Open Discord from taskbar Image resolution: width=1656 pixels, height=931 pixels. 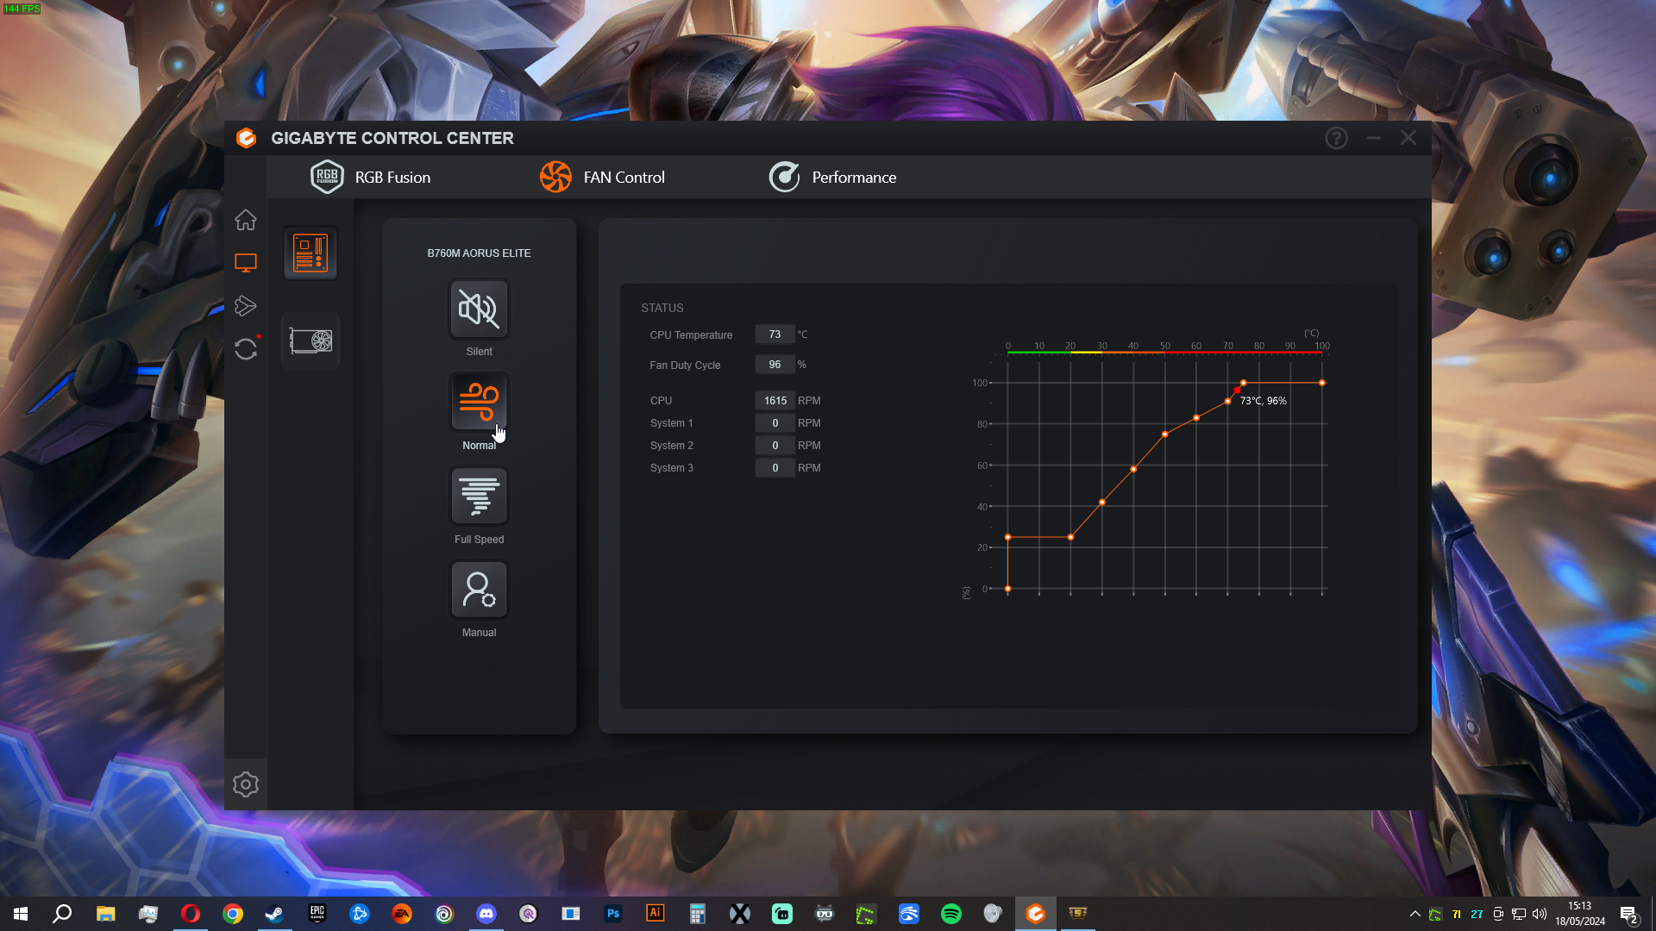pyautogui.click(x=486, y=914)
